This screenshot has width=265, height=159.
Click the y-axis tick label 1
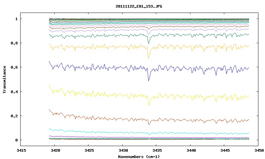pyautogui.click(x=16, y=19)
